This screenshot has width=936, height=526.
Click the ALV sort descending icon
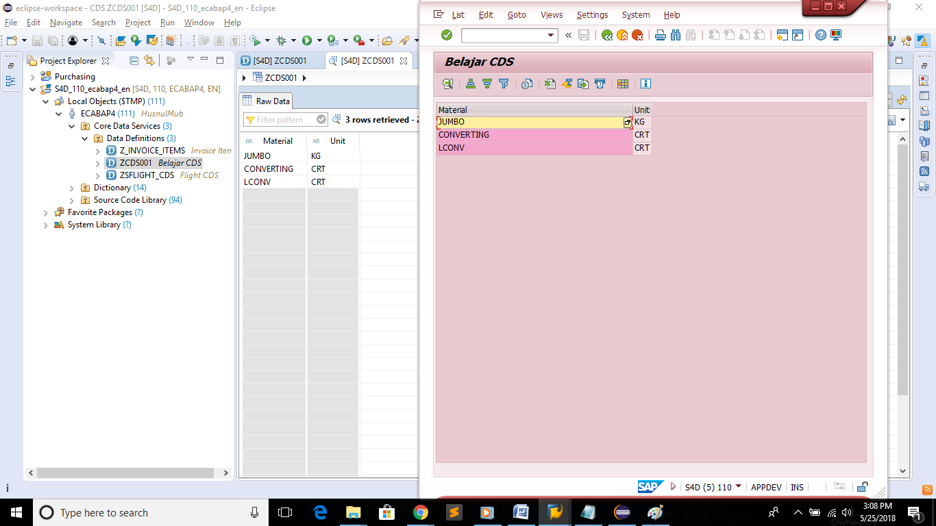[x=487, y=84]
